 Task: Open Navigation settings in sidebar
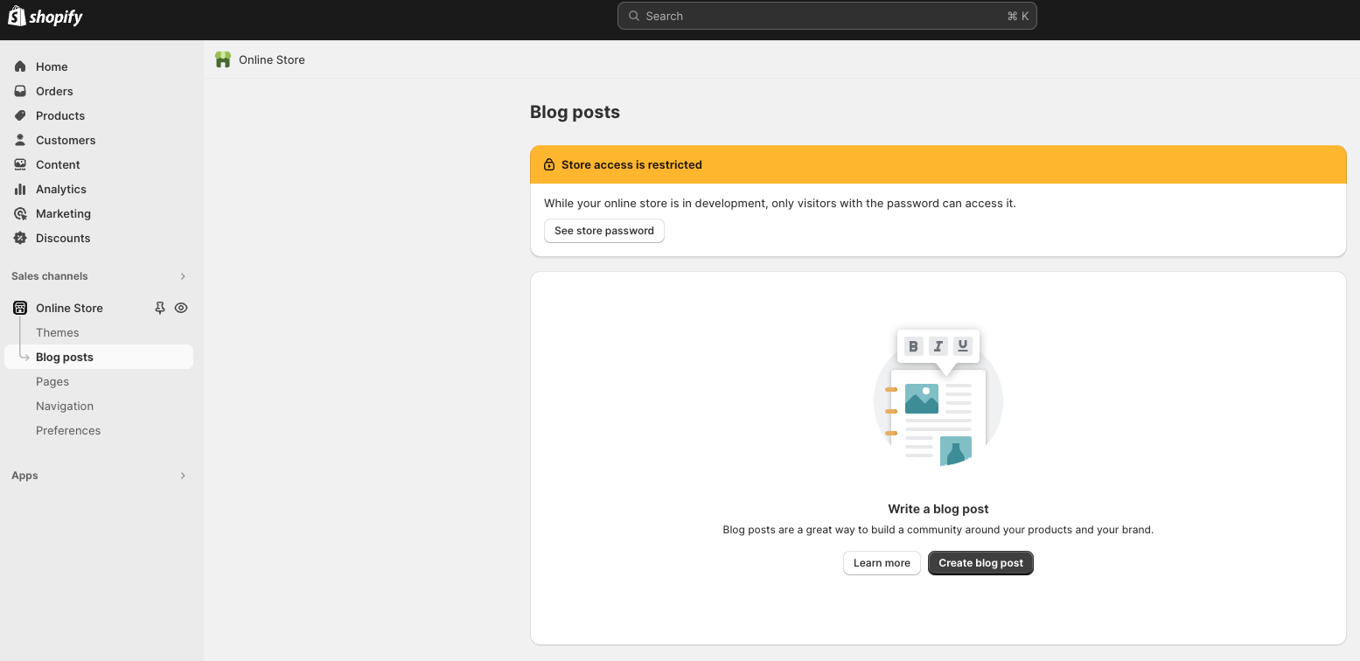click(x=65, y=406)
